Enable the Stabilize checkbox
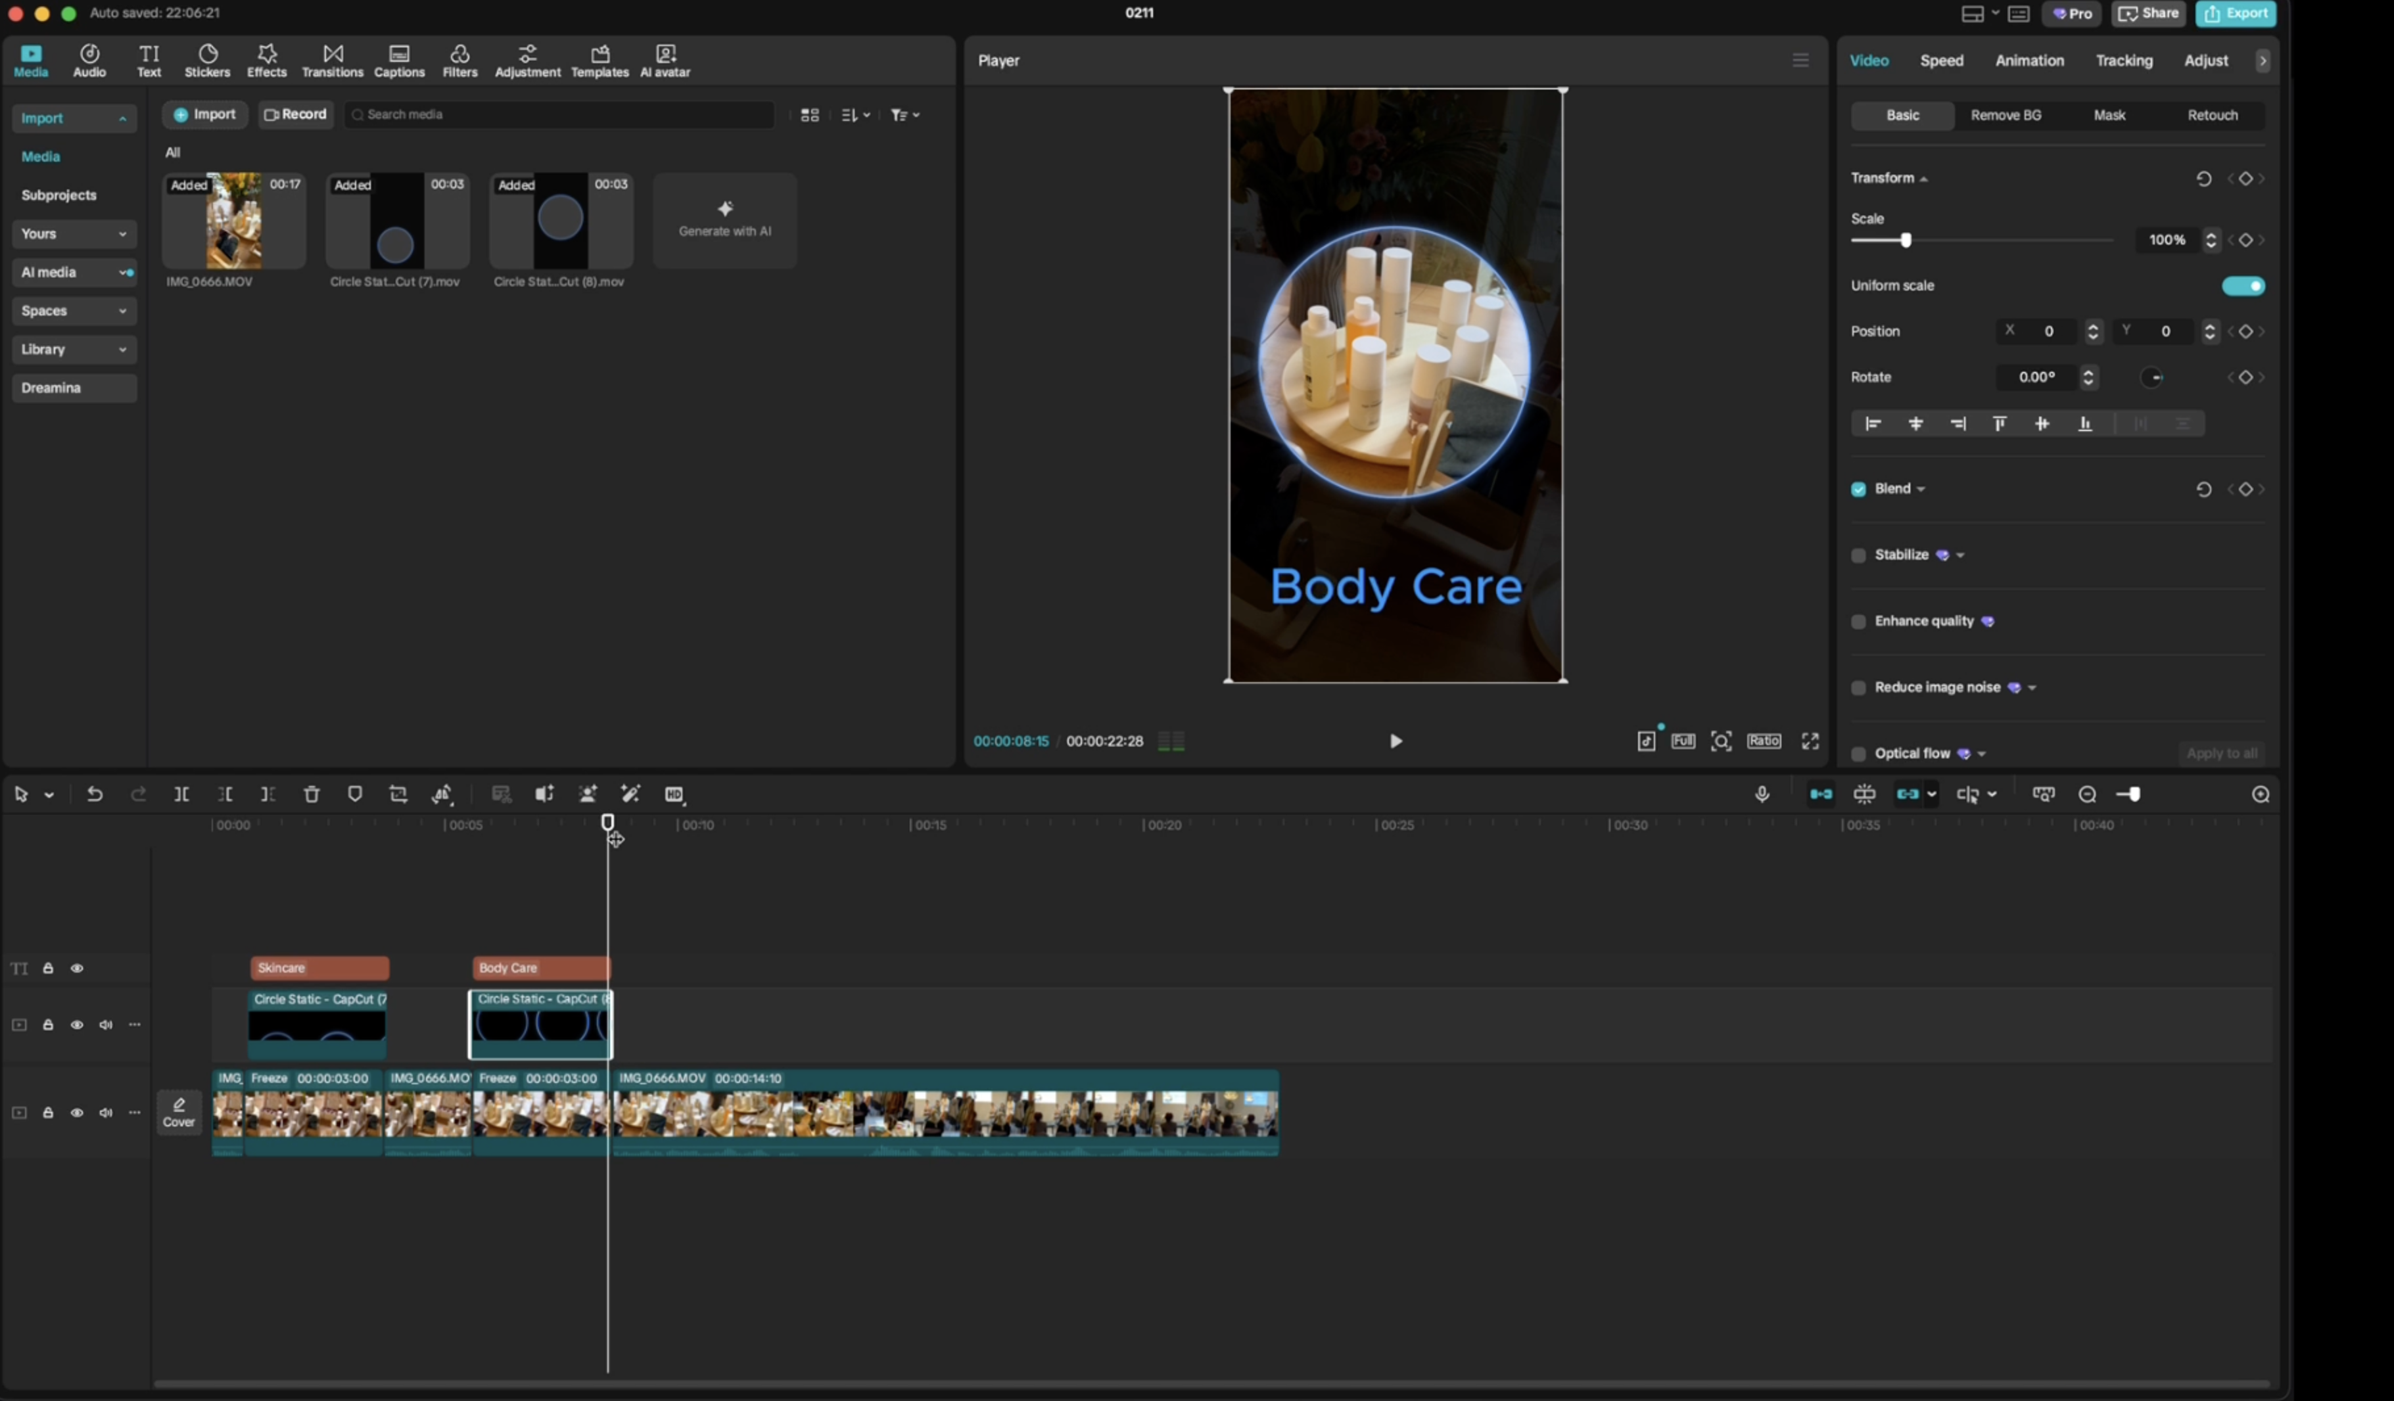This screenshot has height=1401, width=2394. point(1859,556)
